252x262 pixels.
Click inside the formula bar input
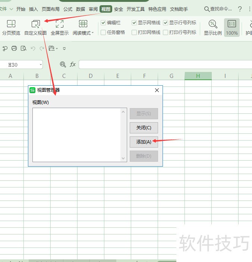(166, 64)
